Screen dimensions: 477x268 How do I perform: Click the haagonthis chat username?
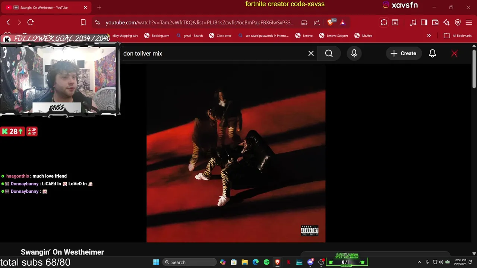[x=18, y=176]
